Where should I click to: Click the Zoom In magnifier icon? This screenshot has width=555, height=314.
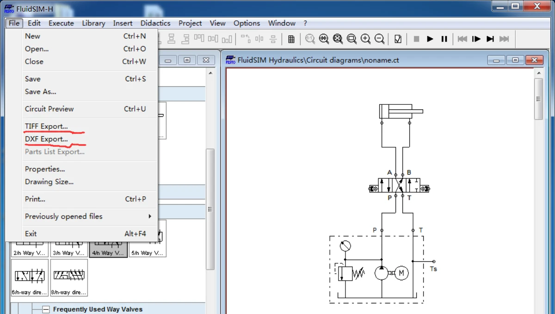click(366, 39)
